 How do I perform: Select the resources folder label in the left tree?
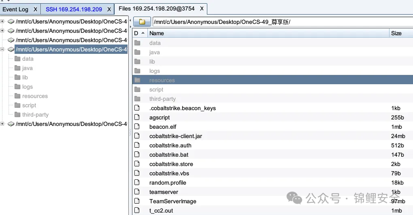pyautogui.click(x=35, y=96)
